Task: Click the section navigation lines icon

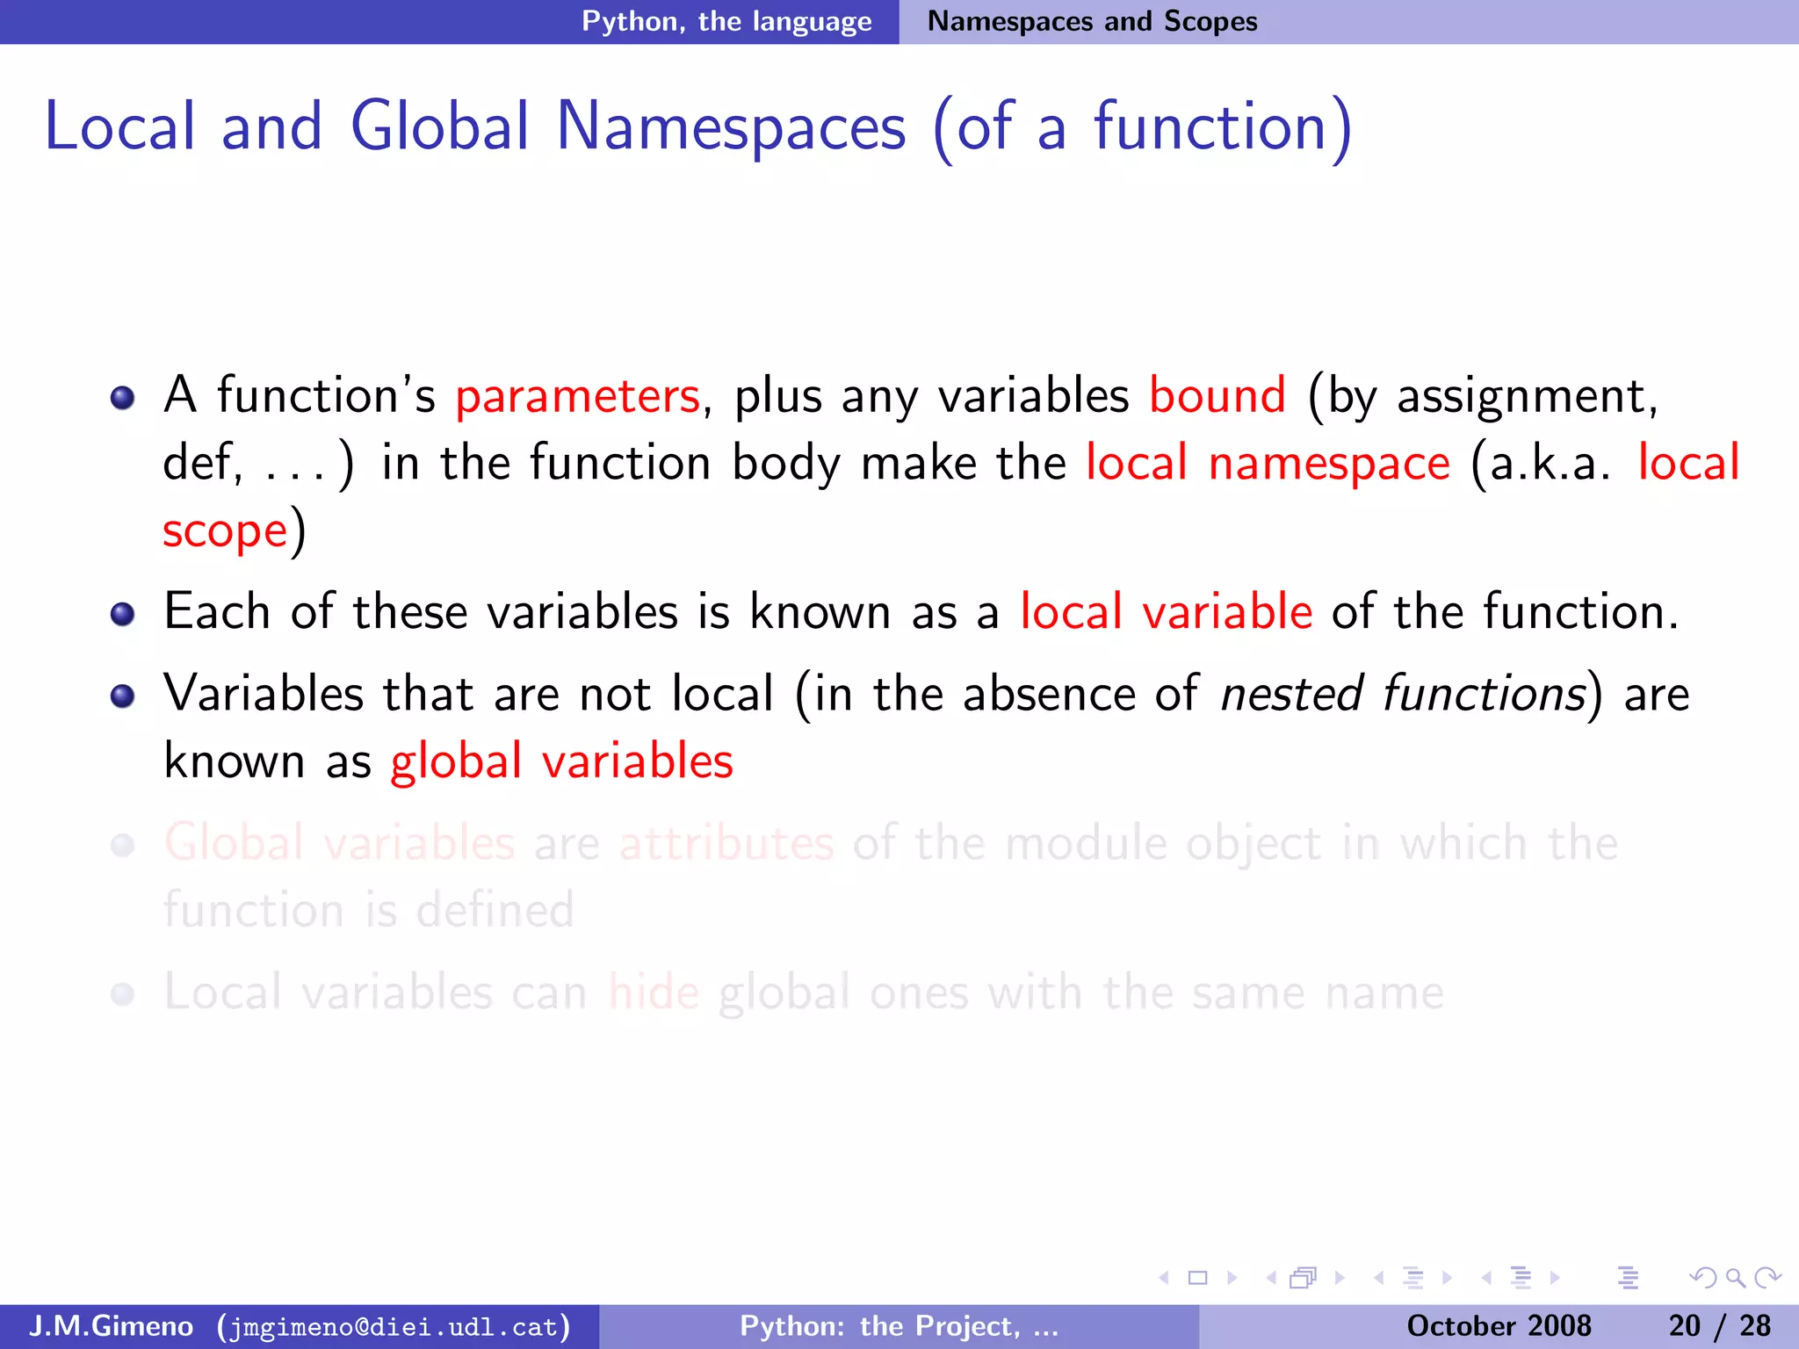Action: 1521,1278
